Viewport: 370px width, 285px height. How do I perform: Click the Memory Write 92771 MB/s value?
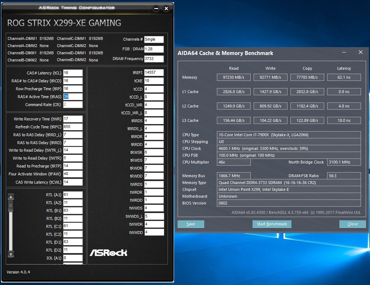[271, 77]
